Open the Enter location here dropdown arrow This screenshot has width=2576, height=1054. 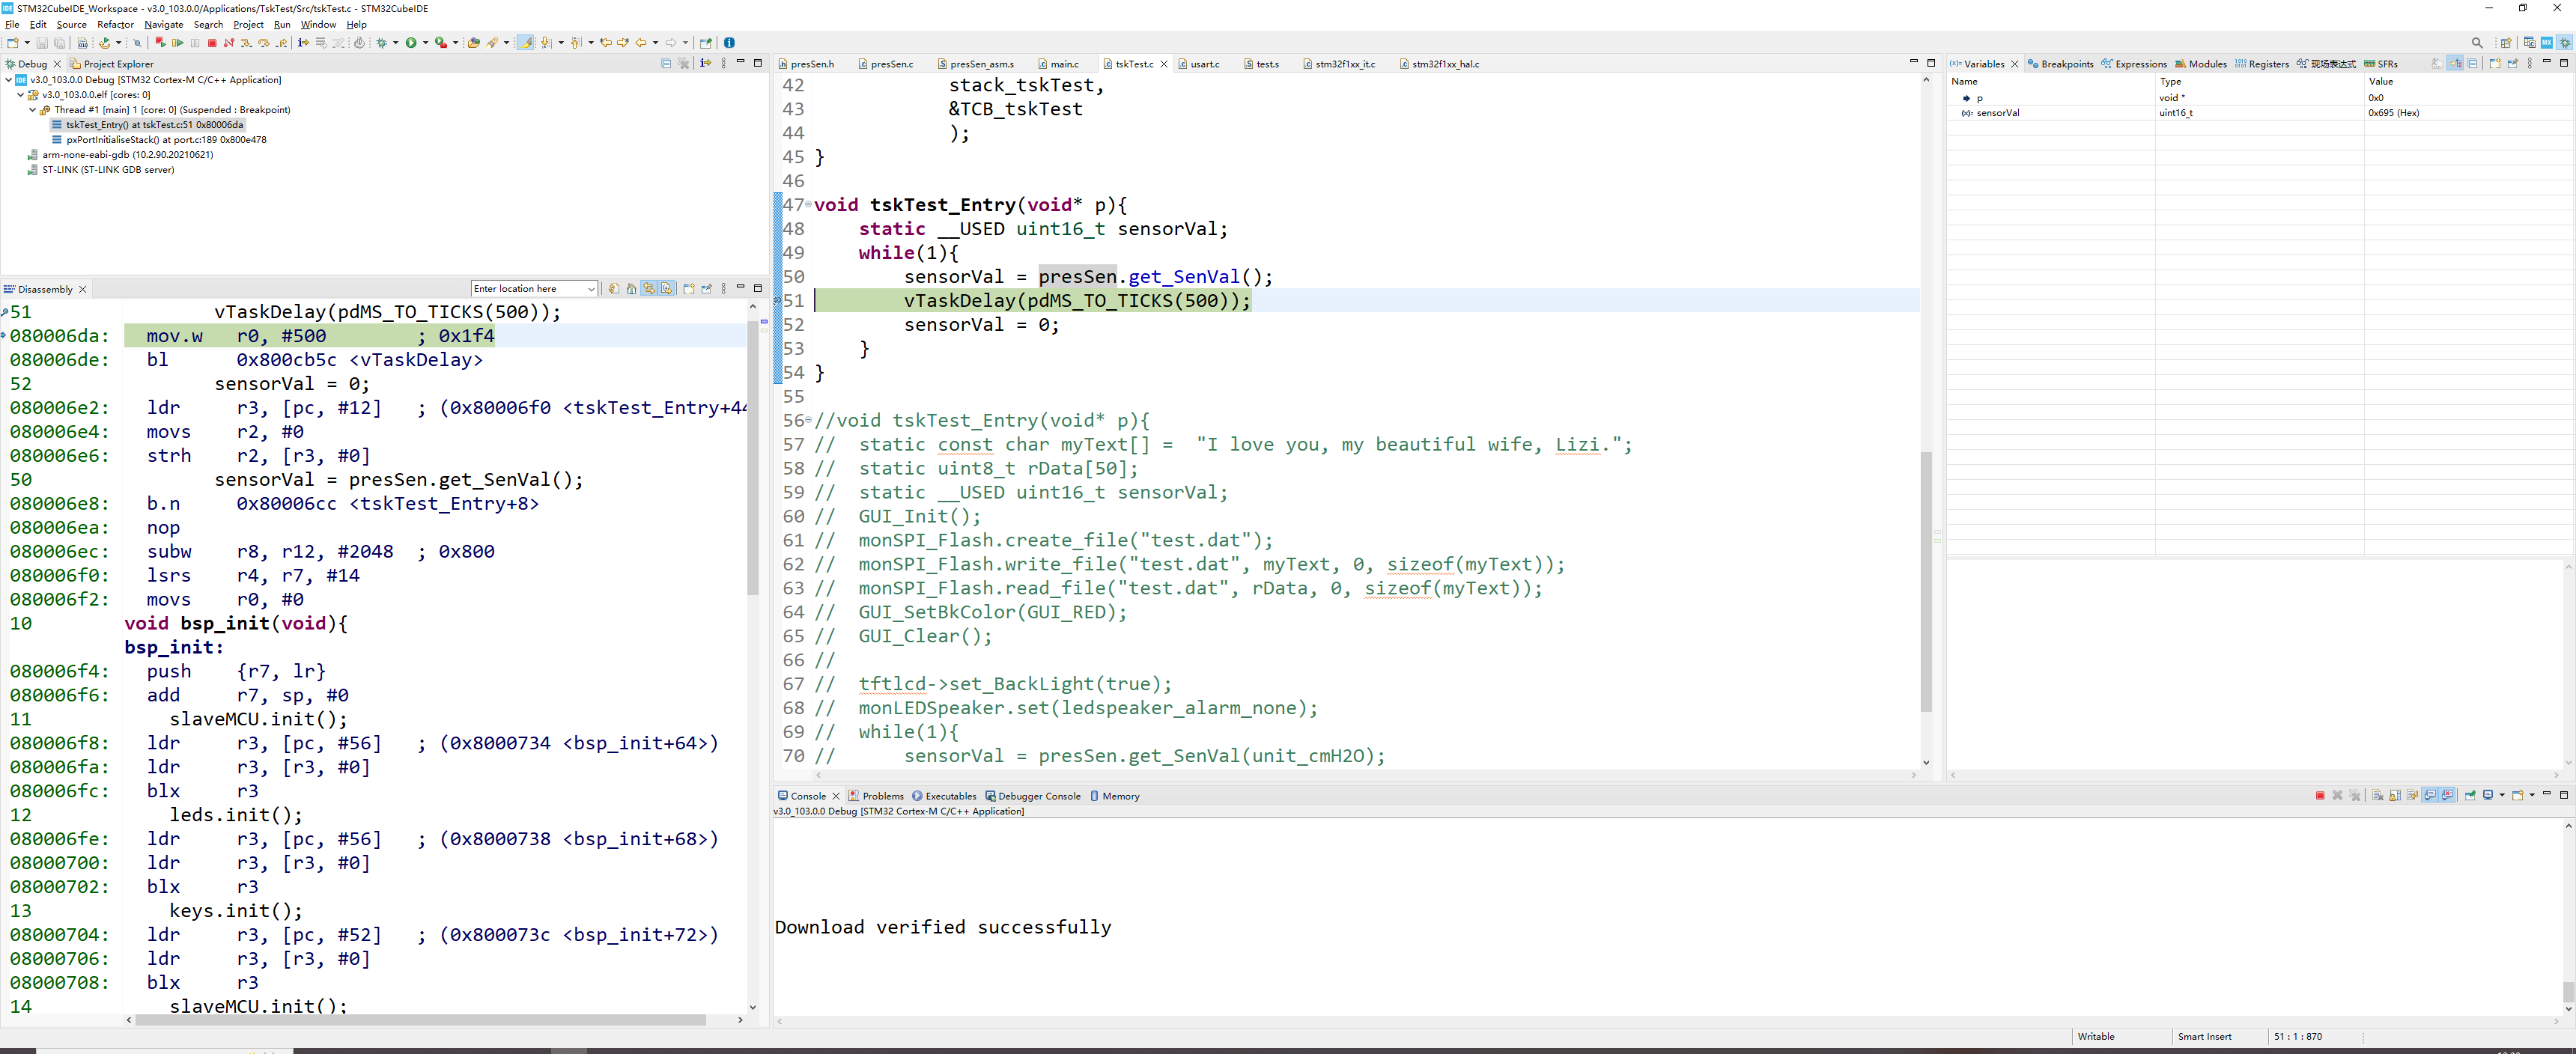[591, 289]
